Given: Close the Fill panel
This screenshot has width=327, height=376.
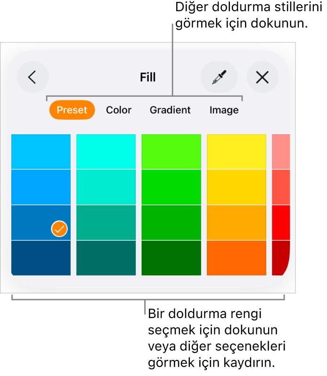Looking at the screenshot, I should [x=262, y=77].
